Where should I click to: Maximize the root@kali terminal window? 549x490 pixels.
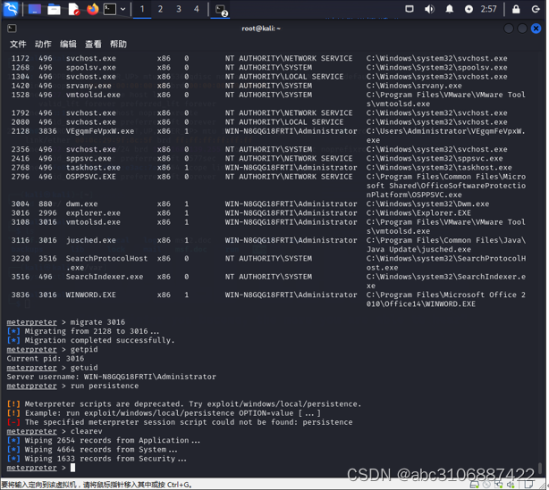point(522,29)
